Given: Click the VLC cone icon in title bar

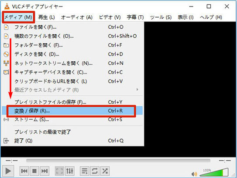Looking at the screenshot, I should pos(7,7).
